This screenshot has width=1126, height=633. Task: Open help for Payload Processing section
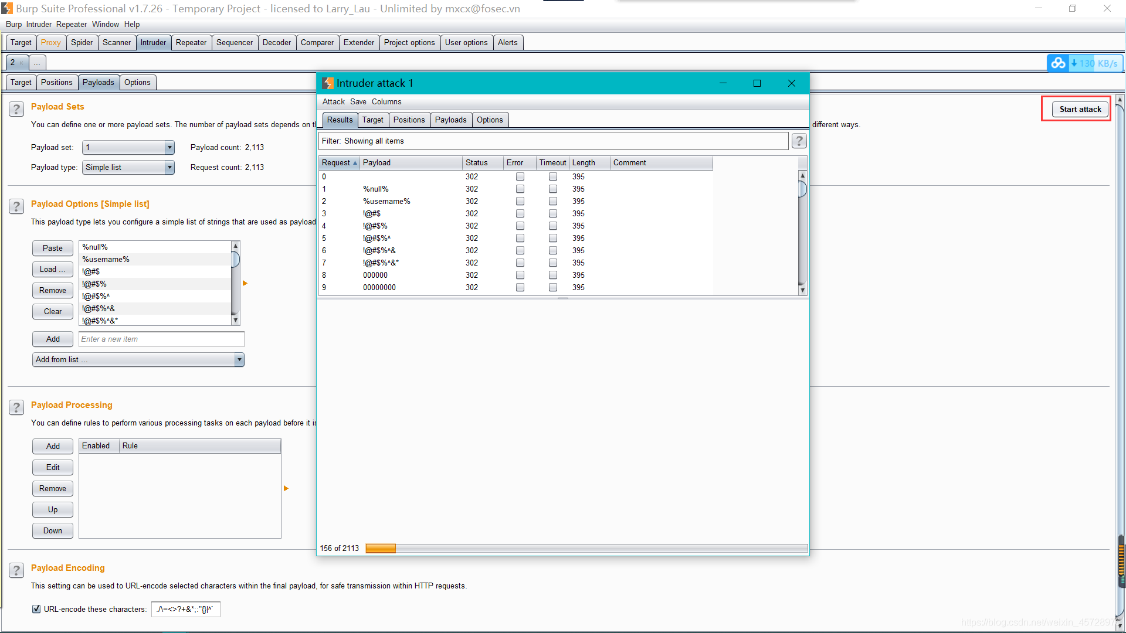point(16,407)
